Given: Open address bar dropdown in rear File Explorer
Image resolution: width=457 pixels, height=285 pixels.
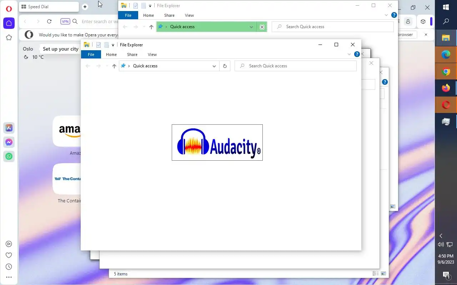Looking at the screenshot, I should coord(251,27).
